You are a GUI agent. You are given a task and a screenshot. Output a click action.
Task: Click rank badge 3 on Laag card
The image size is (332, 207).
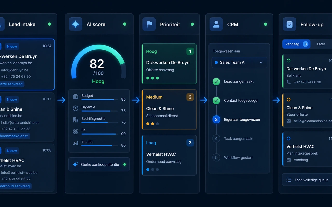pos(190,143)
